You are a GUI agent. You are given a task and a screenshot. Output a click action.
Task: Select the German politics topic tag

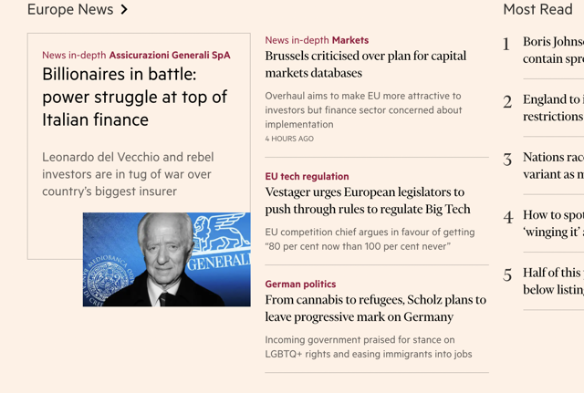300,284
